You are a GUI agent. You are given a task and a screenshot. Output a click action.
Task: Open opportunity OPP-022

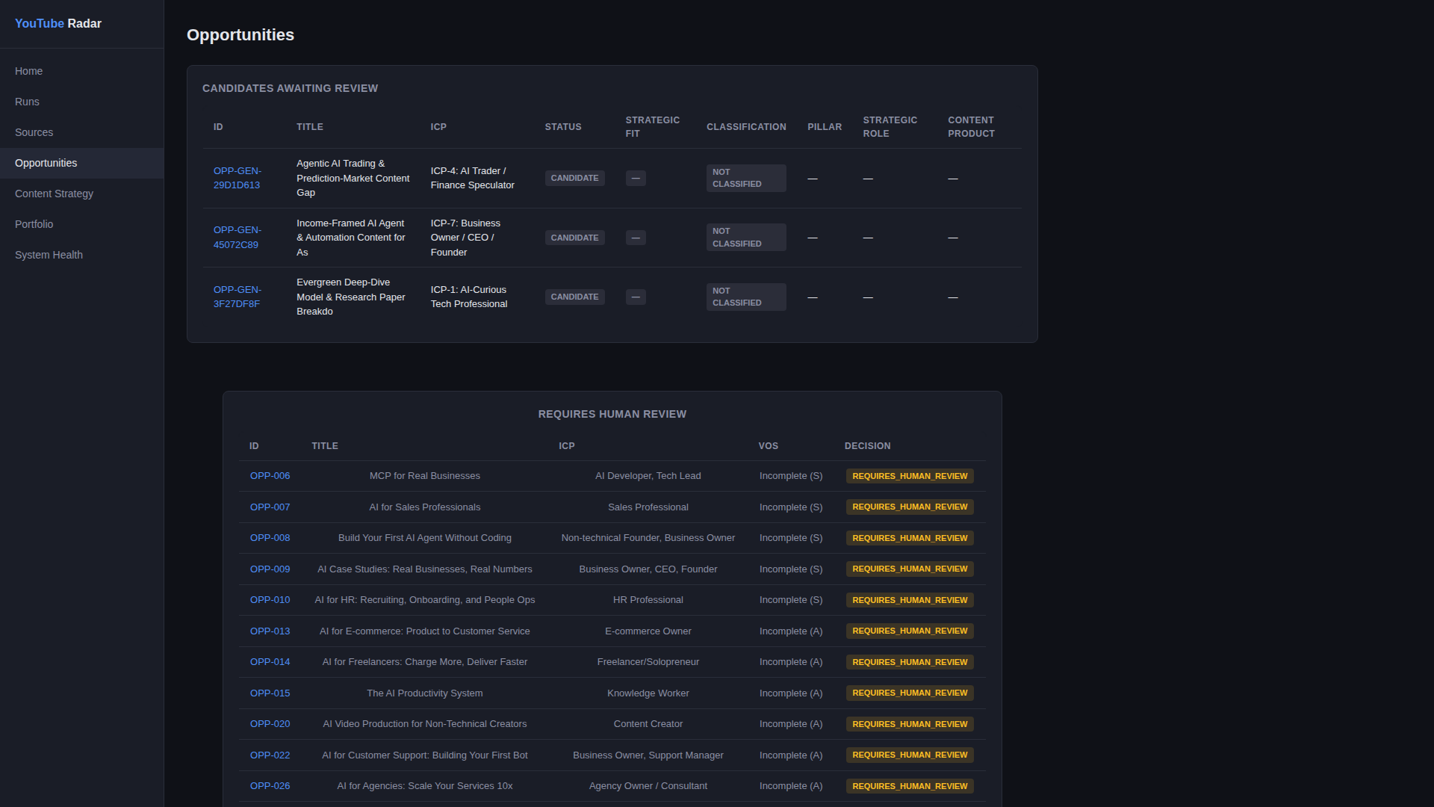[270, 755]
